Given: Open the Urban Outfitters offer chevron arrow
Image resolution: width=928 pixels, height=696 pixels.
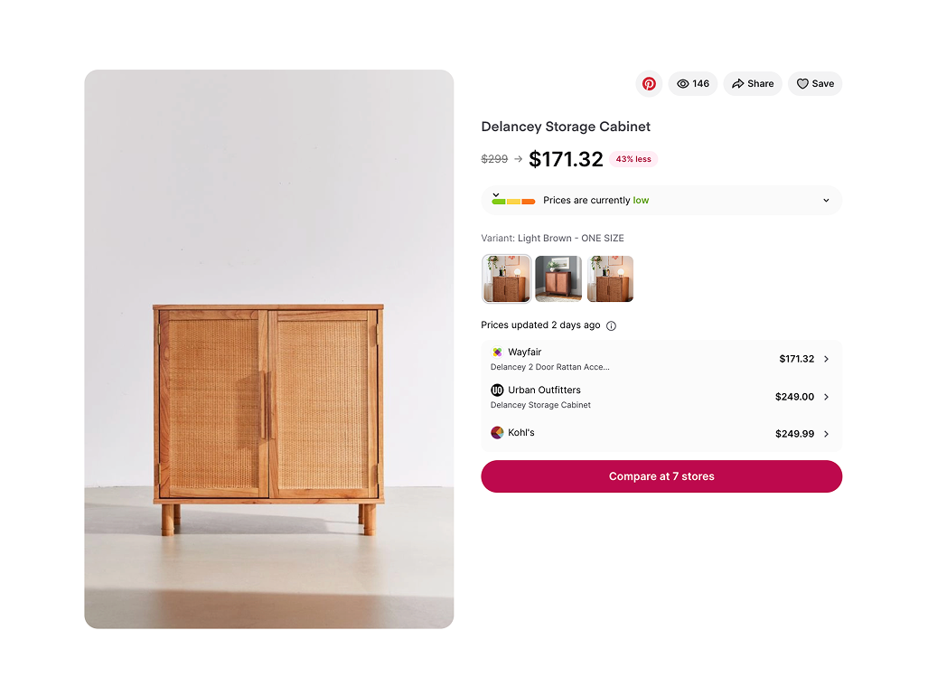Looking at the screenshot, I should (826, 397).
